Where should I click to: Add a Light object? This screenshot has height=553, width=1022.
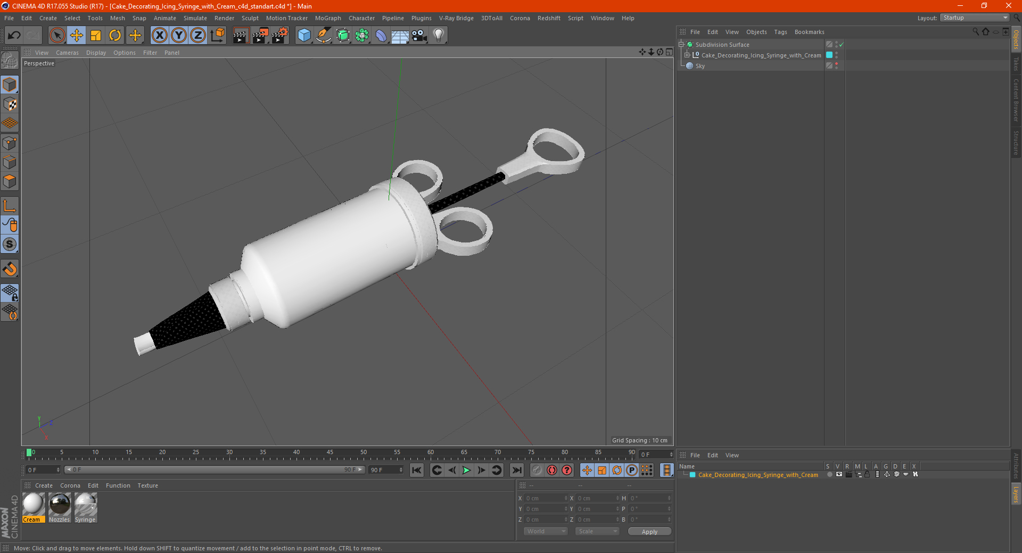pos(439,36)
